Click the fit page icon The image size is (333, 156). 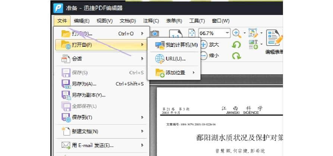point(192,33)
